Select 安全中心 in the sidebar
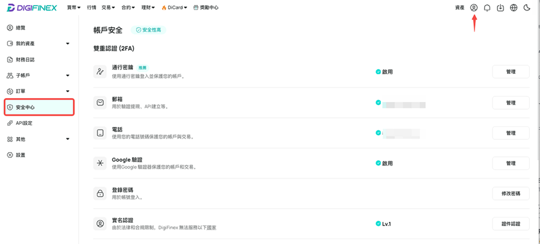 pos(39,107)
